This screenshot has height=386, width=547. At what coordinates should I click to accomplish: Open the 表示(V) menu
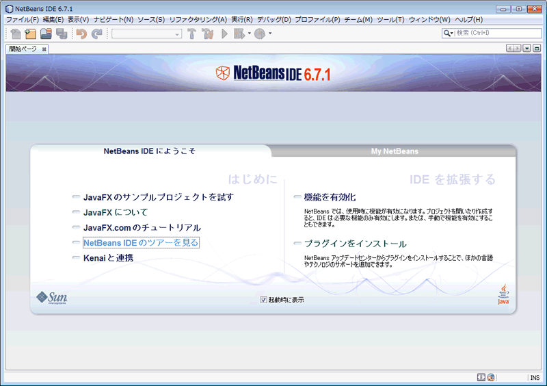[x=78, y=20]
